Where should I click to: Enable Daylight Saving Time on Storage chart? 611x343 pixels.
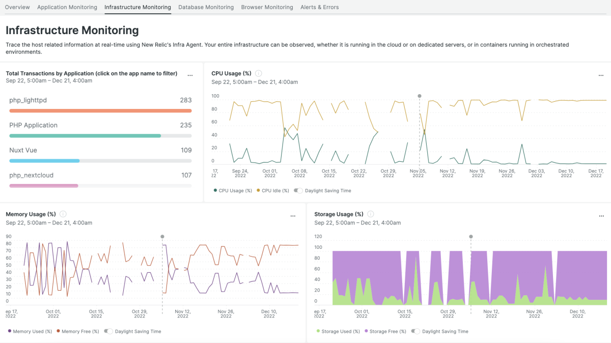tap(415, 331)
